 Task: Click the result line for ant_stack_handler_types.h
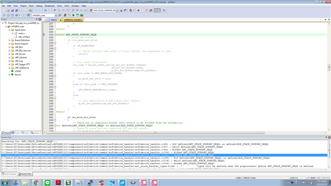click(158, 166)
